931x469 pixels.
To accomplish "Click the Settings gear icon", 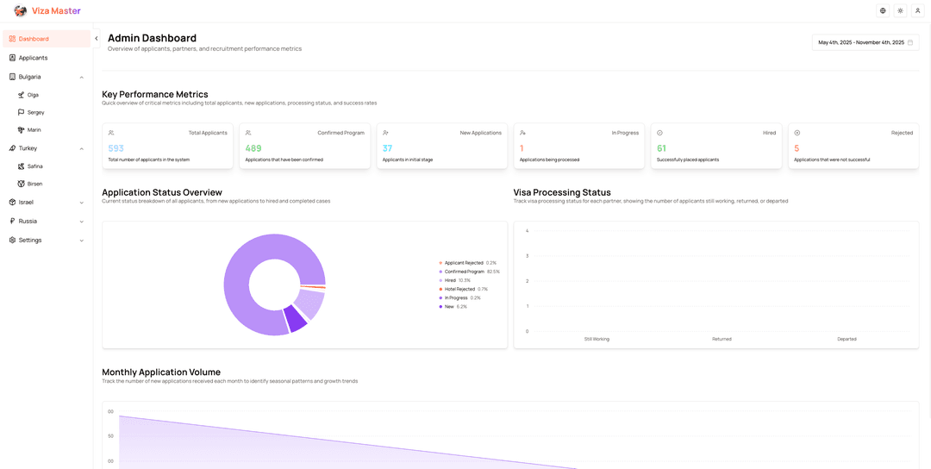I will (12, 240).
